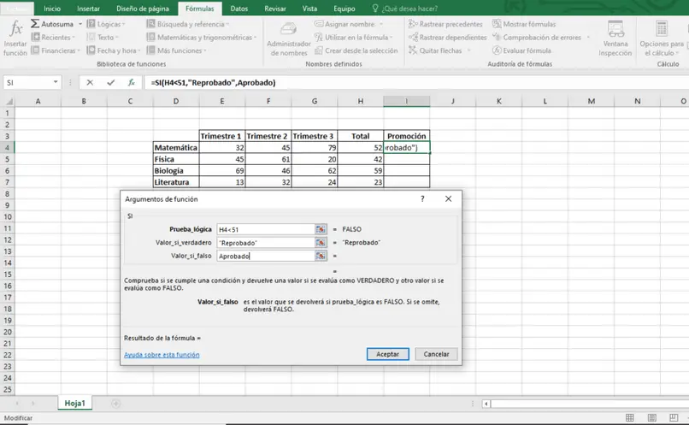
Task: Click the Valor_si_verdadero input field
Action: point(265,243)
